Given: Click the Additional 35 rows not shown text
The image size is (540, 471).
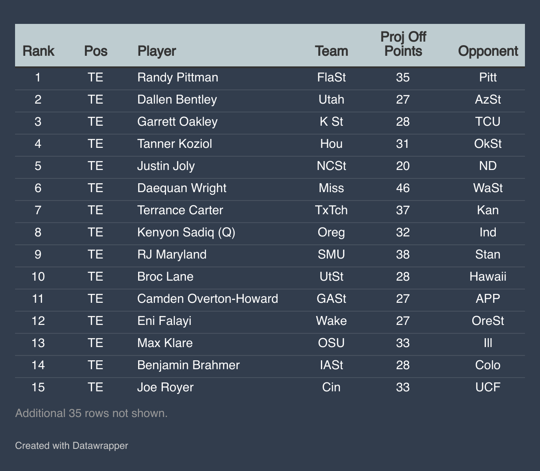Looking at the screenshot, I should tap(91, 413).
